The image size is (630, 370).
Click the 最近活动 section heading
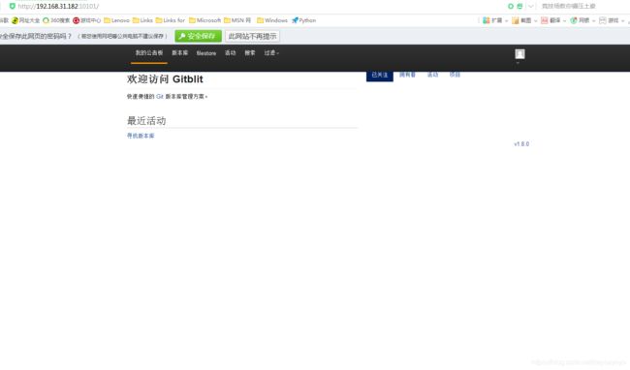[x=146, y=121]
